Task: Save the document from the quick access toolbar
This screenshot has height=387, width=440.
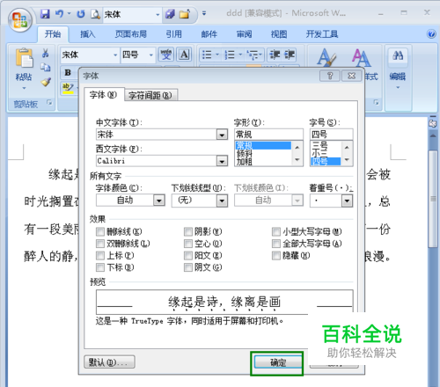Action: pos(45,14)
